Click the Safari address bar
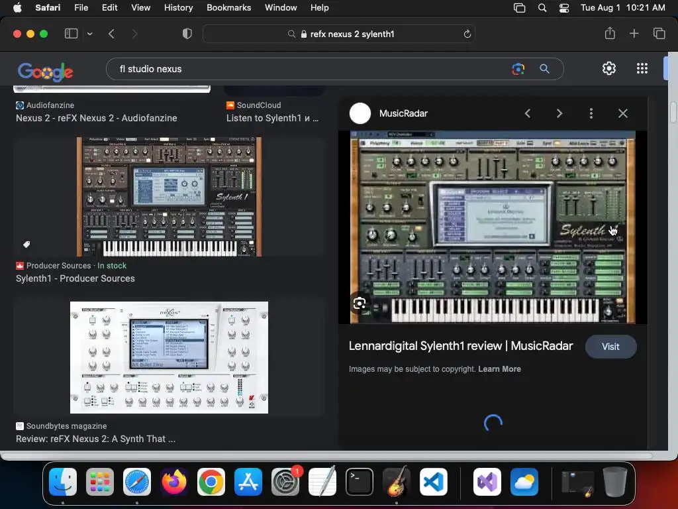The height and width of the screenshot is (509, 678). coord(339,34)
